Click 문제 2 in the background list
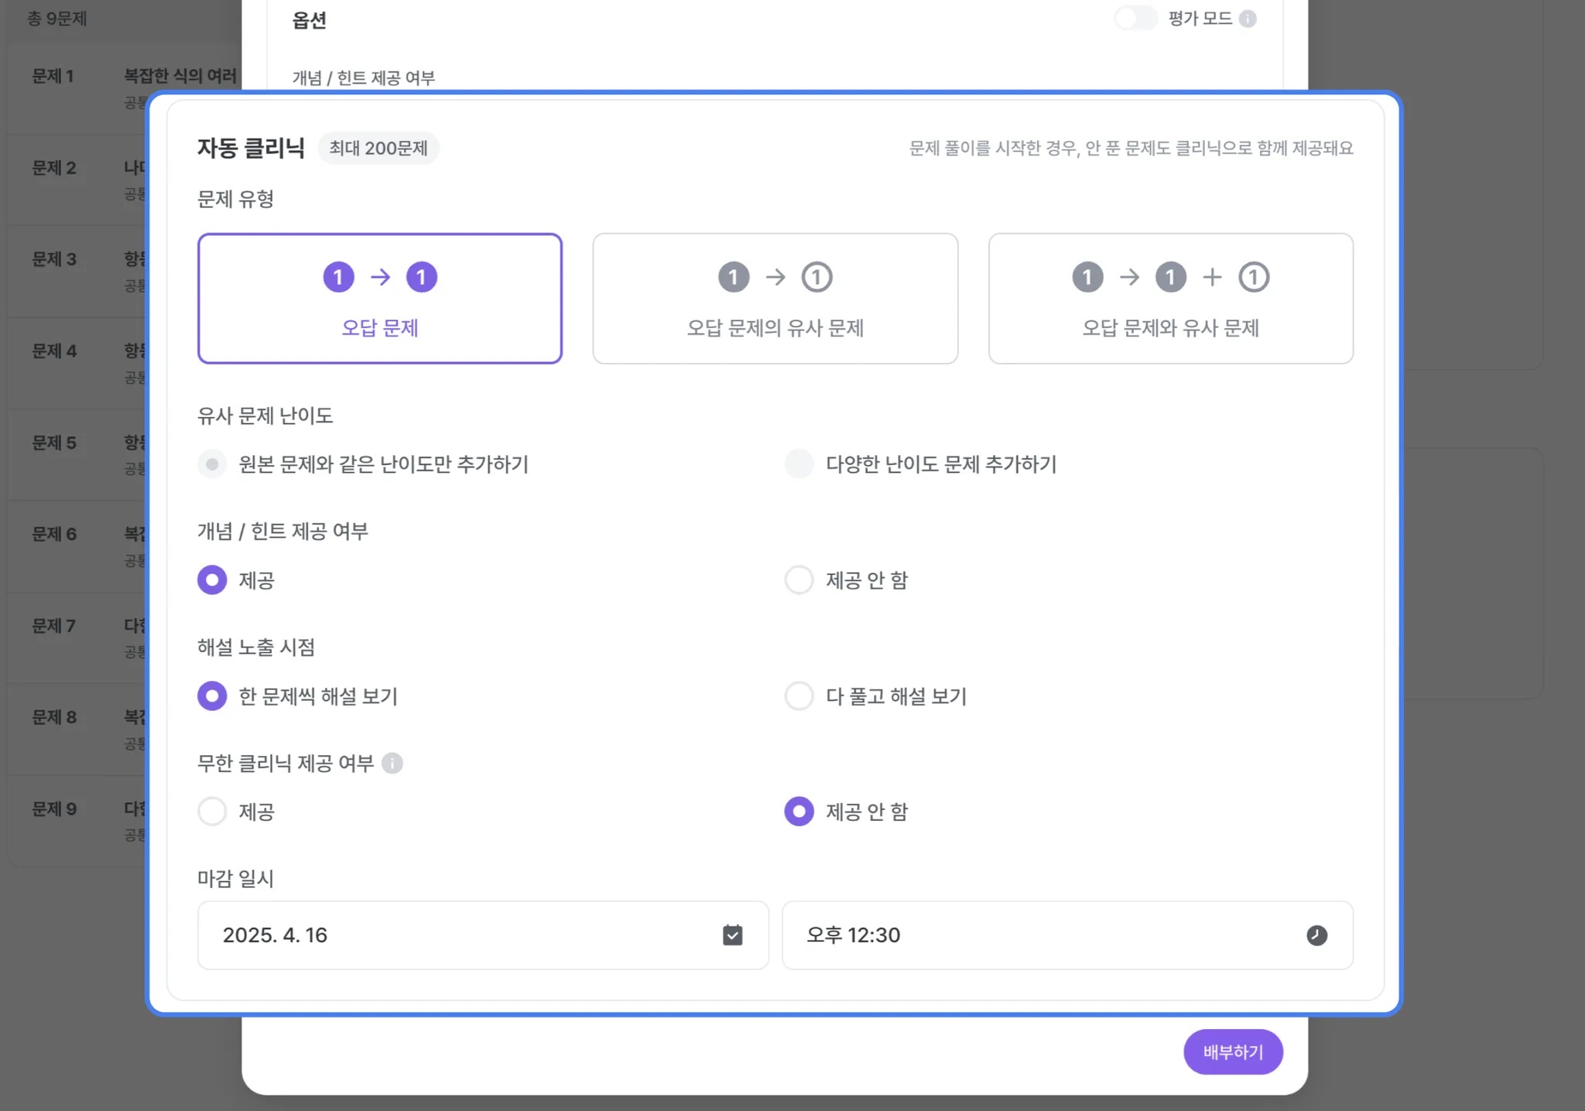Image resolution: width=1585 pixels, height=1111 pixels. tap(53, 168)
